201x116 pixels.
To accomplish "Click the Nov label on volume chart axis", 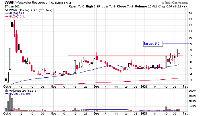I will pyautogui.click(x=53, y=113).
